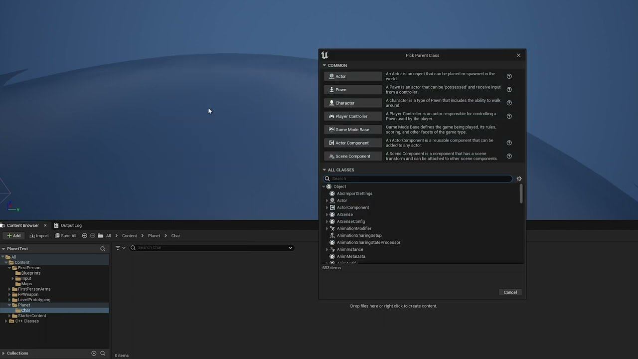The width and height of the screenshot is (638, 359).
Task: Collapse the All Classes section
Action: [324, 170]
